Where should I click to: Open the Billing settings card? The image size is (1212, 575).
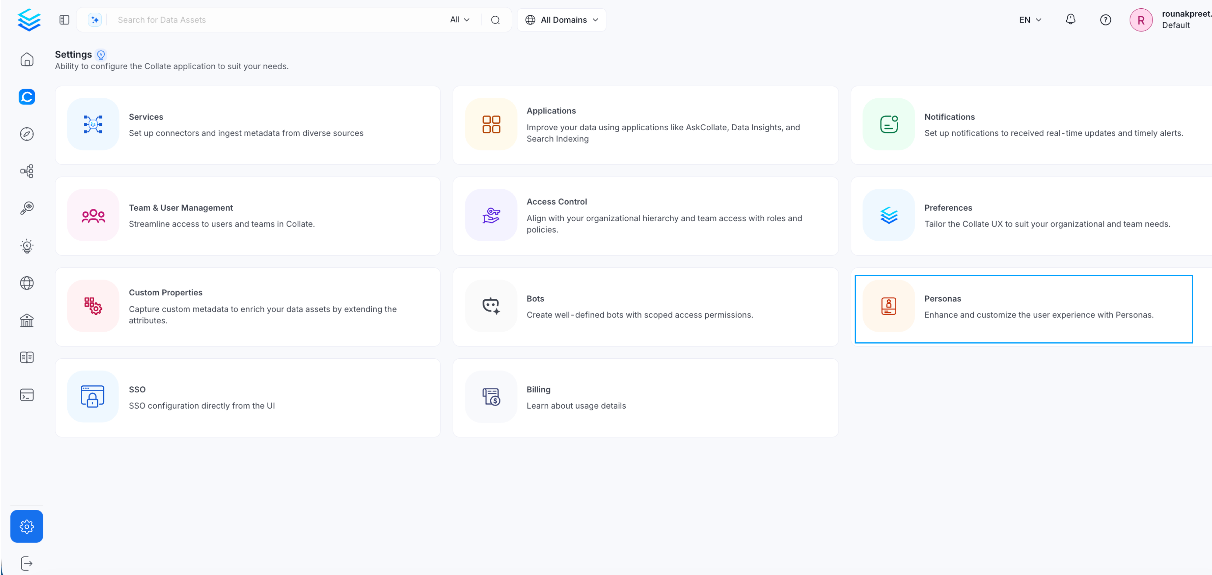coord(645,398)
